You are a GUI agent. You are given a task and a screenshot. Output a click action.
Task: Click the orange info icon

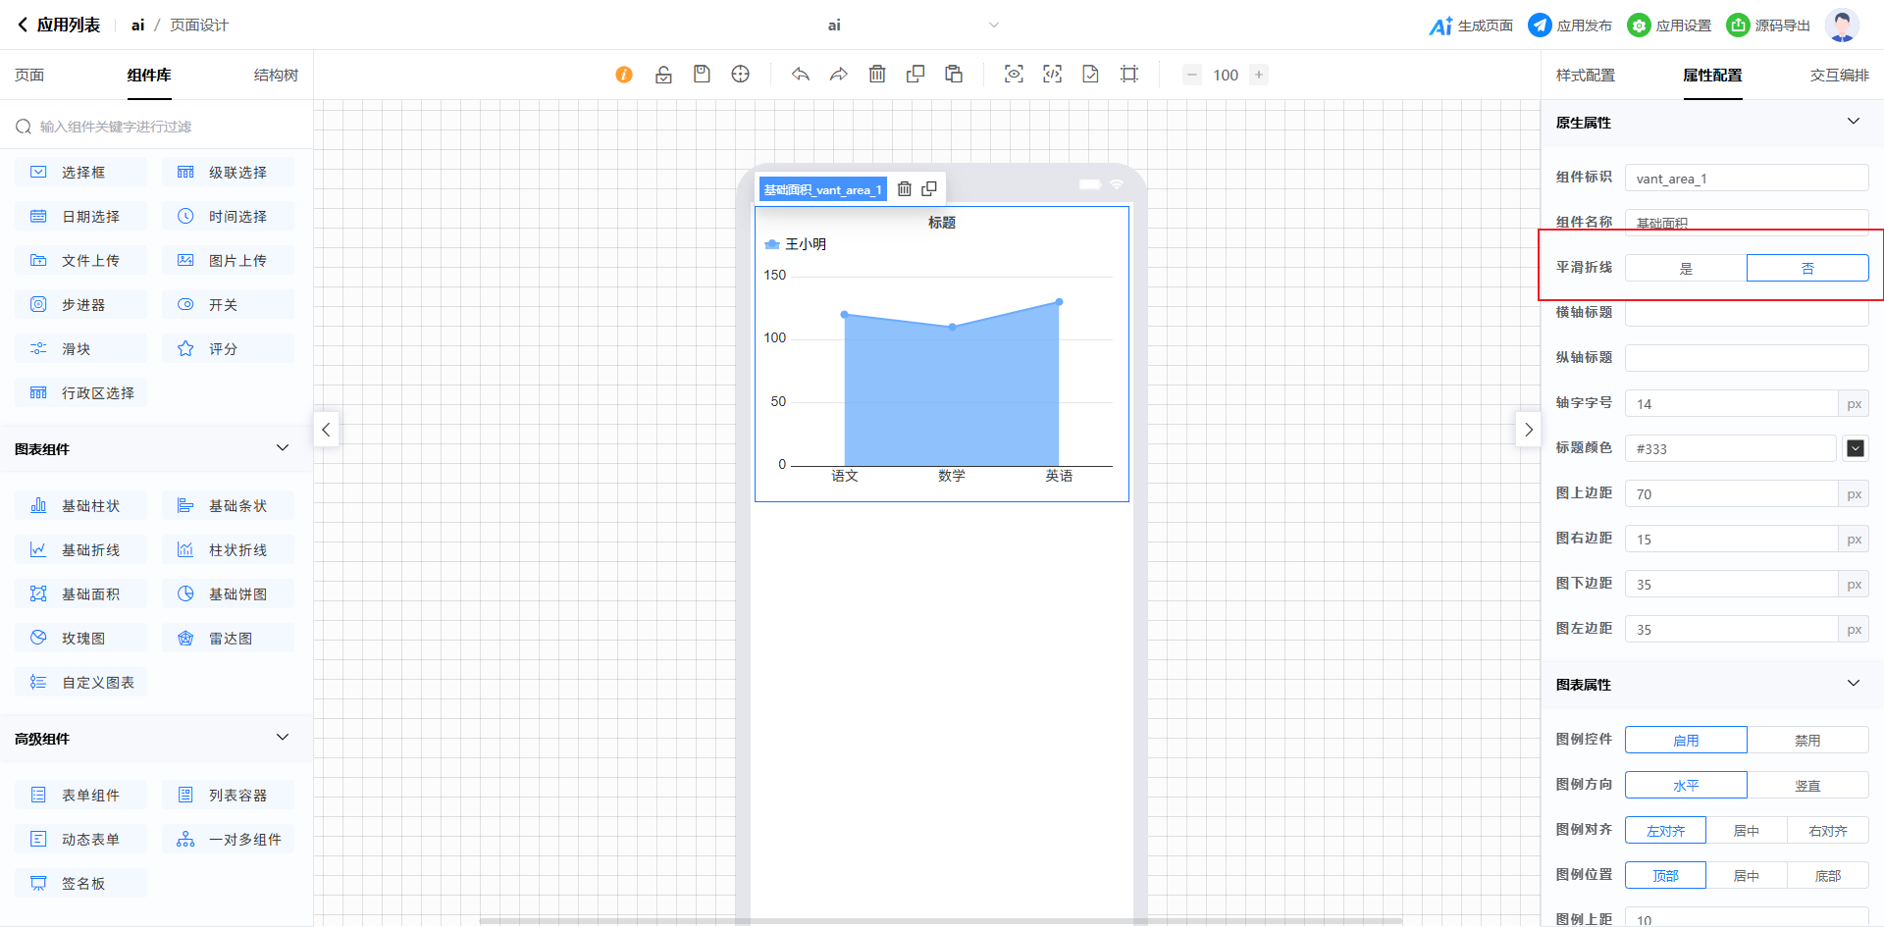pyautogui.click(x=624, y=75)
